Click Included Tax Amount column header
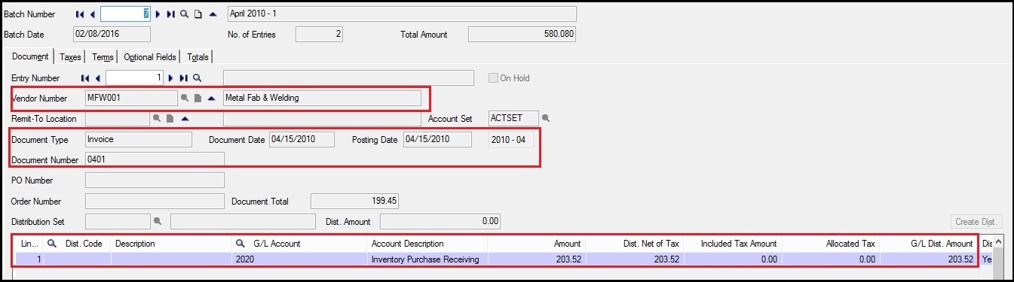 (732, 244)
